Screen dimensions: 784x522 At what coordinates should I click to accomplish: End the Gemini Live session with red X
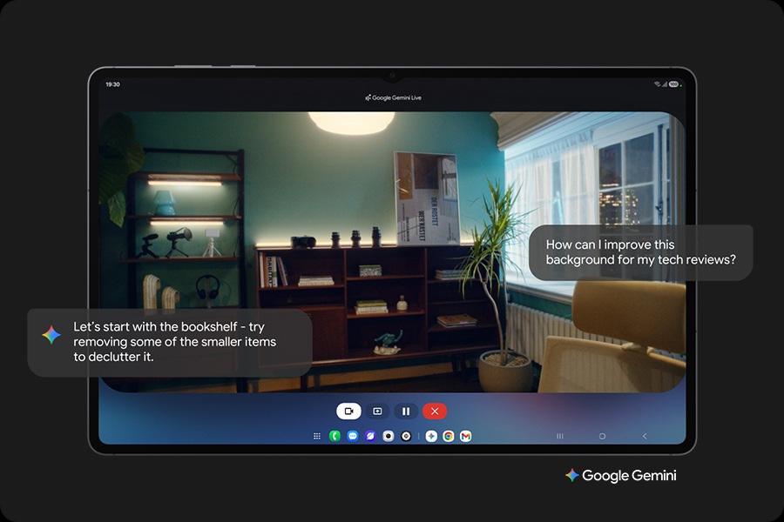(x=435, y=412)
